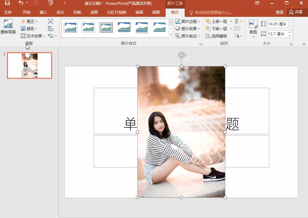Expand the picture styles gallery More arrow
Image resolution: width=308 pixels, height=218 pixels.
click(x=171, y=35)
